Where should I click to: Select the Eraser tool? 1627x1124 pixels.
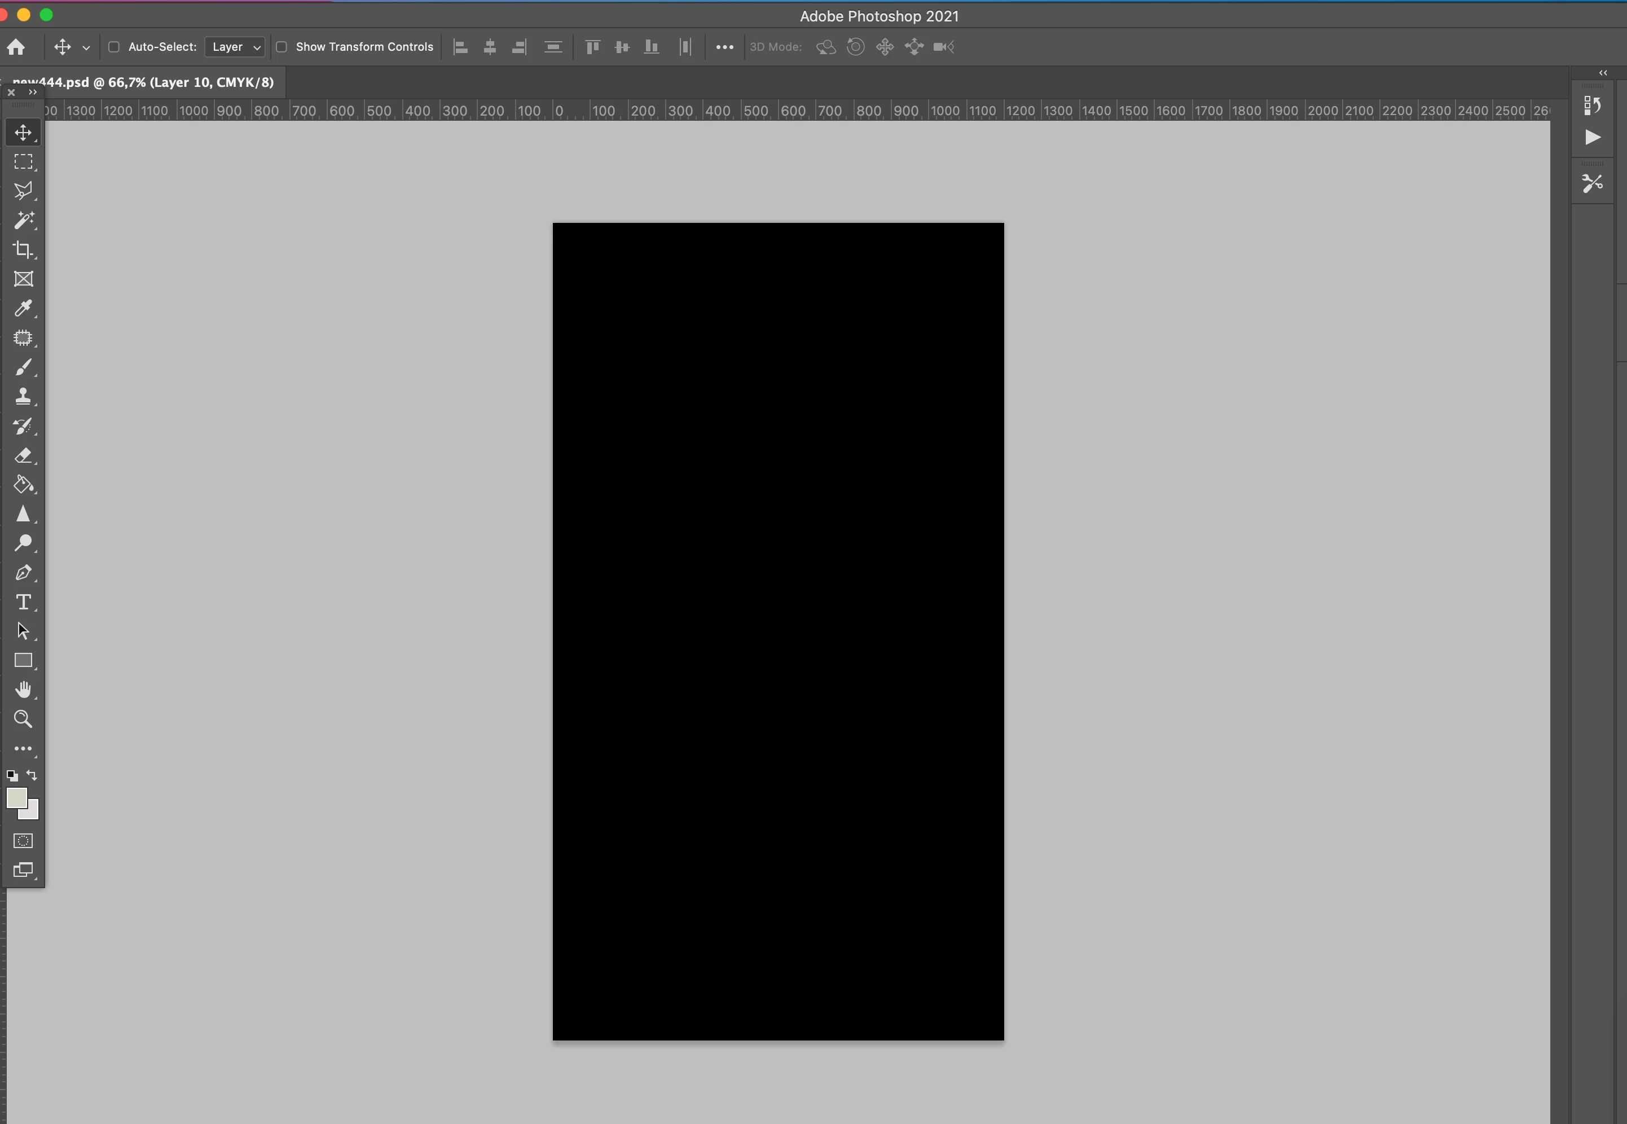[x=23, y=455]
